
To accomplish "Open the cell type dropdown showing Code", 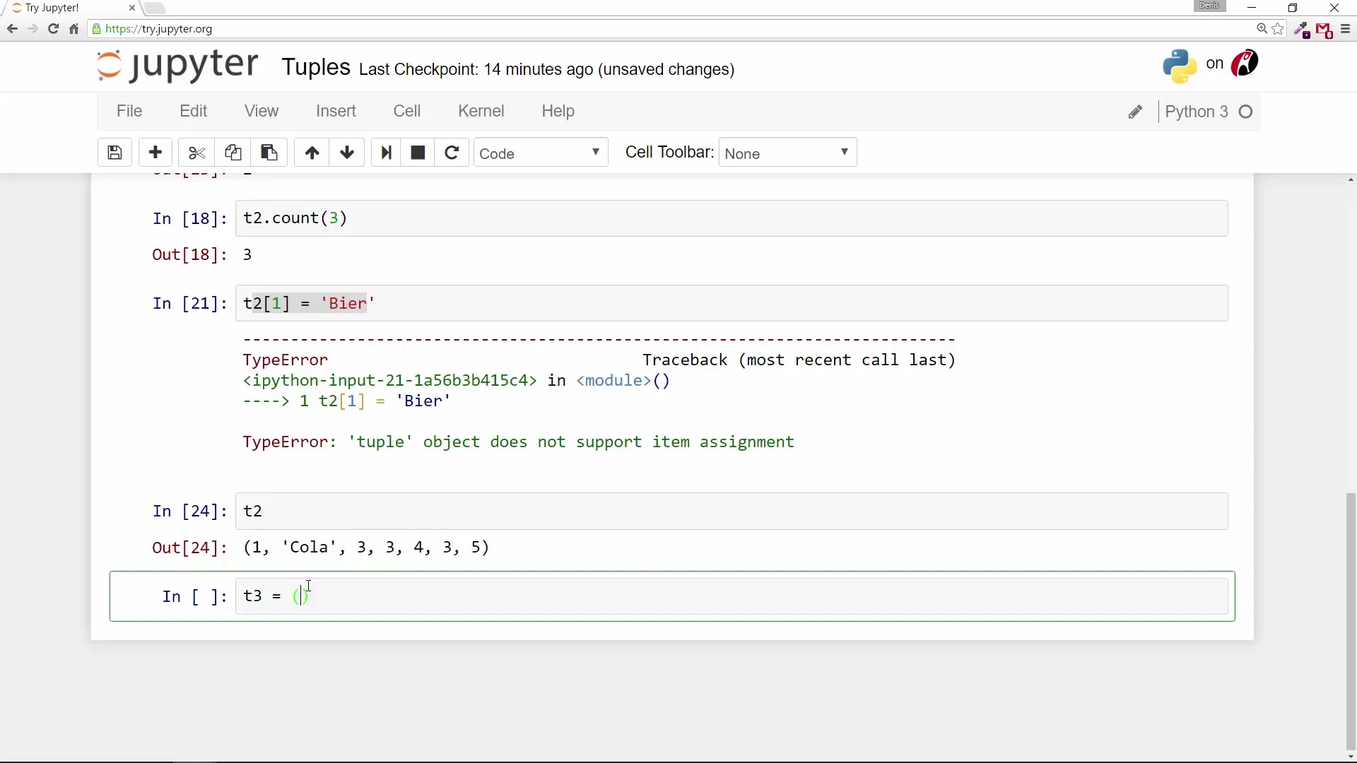I will [x=541, y=153].
